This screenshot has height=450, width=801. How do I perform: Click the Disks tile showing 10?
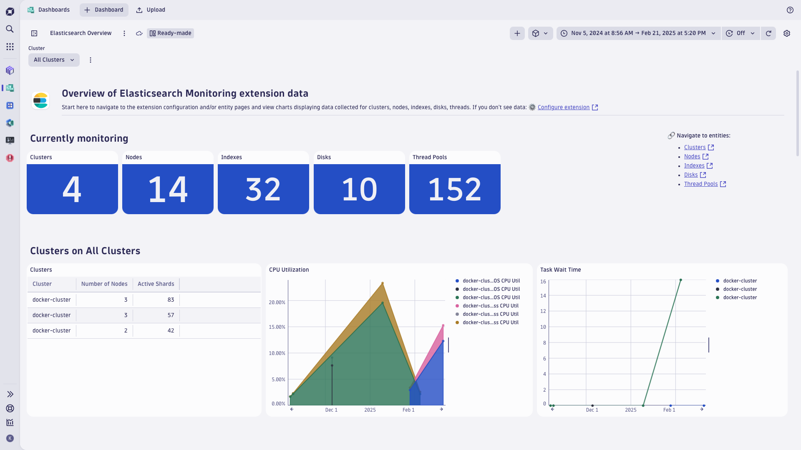point(359,182)
